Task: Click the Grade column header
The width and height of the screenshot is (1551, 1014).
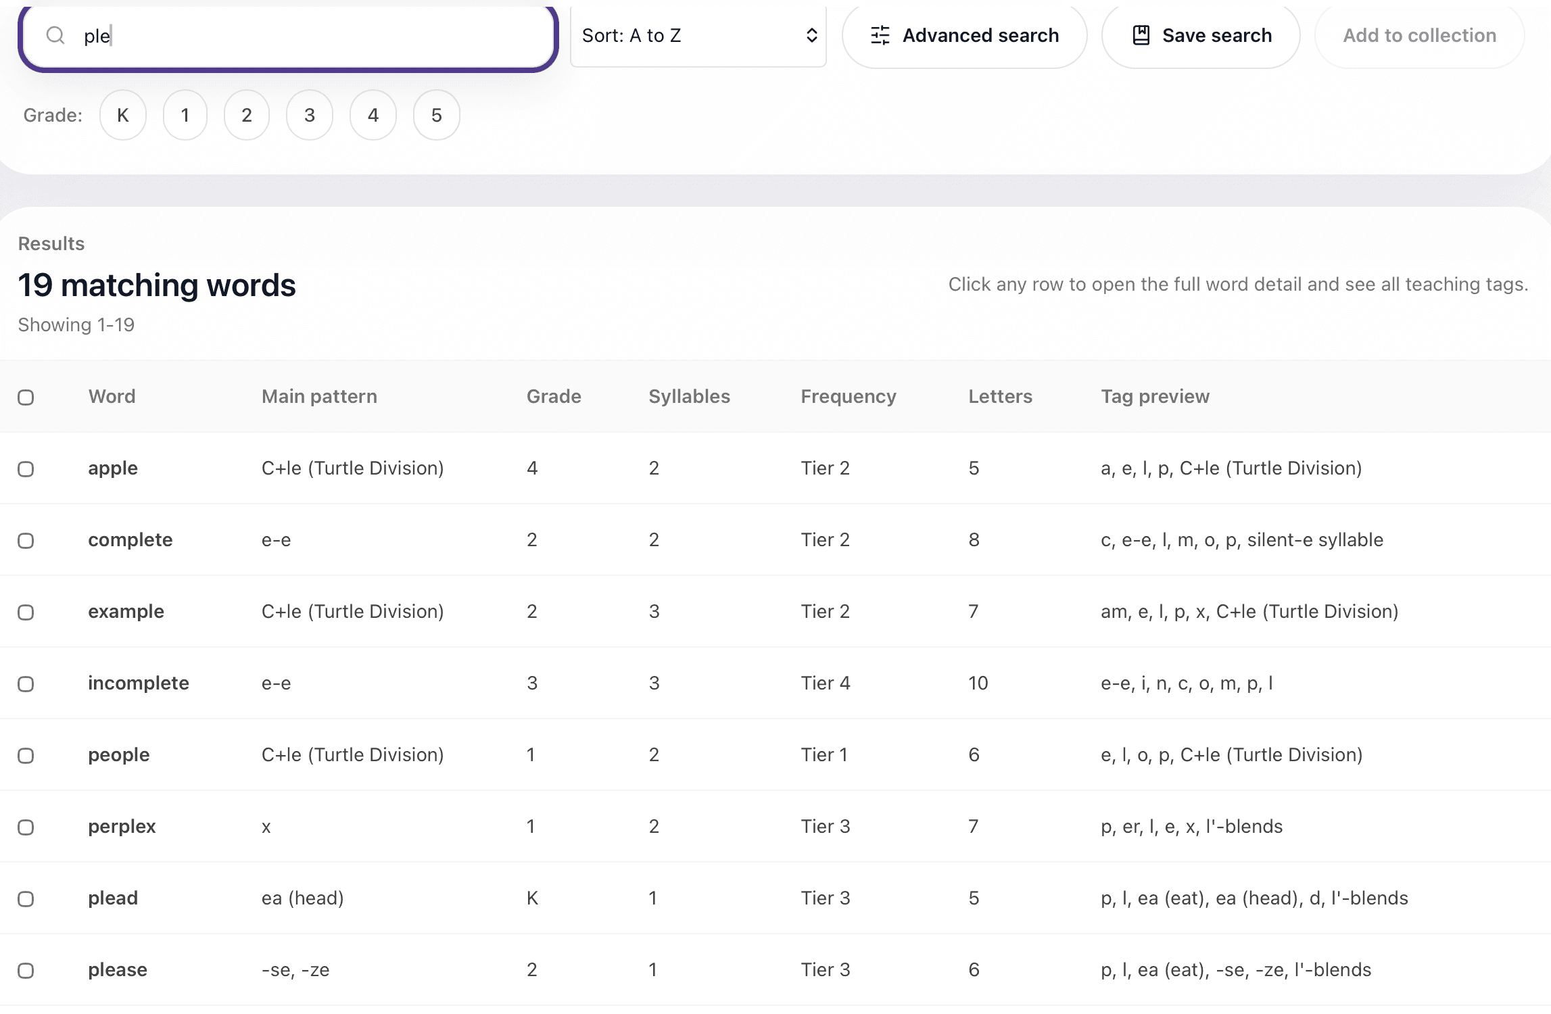Action: [x=554, y=396]
